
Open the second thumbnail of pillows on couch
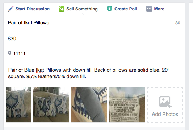51,105
